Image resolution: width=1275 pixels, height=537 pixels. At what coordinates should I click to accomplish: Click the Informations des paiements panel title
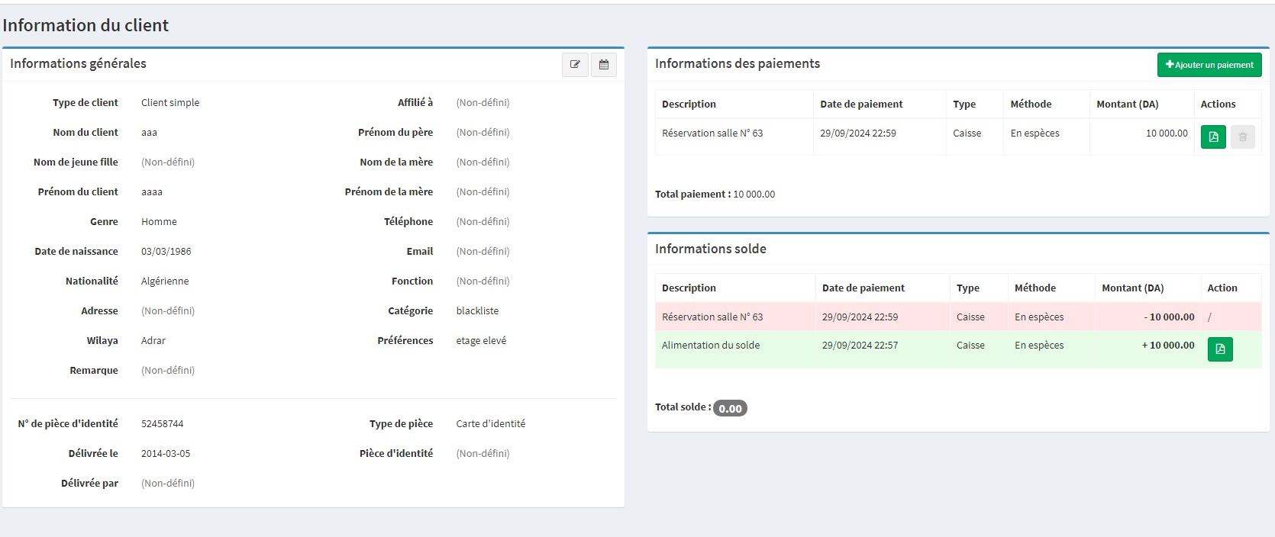pos(737,64)
